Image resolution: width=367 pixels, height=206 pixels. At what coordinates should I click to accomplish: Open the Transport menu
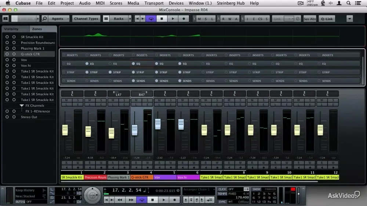pyautogui.click(x=154, y=3)
